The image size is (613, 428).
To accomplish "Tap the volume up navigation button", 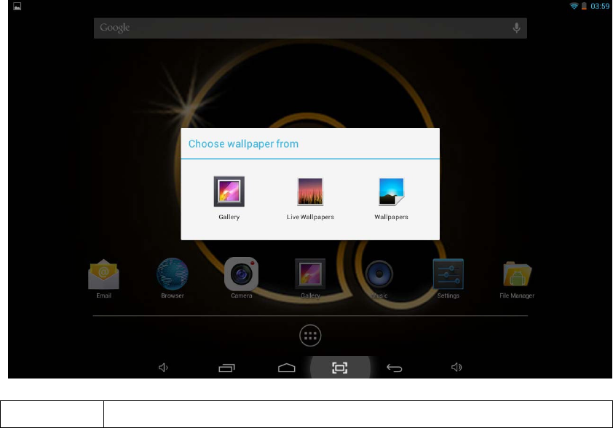I will [456, 368].
